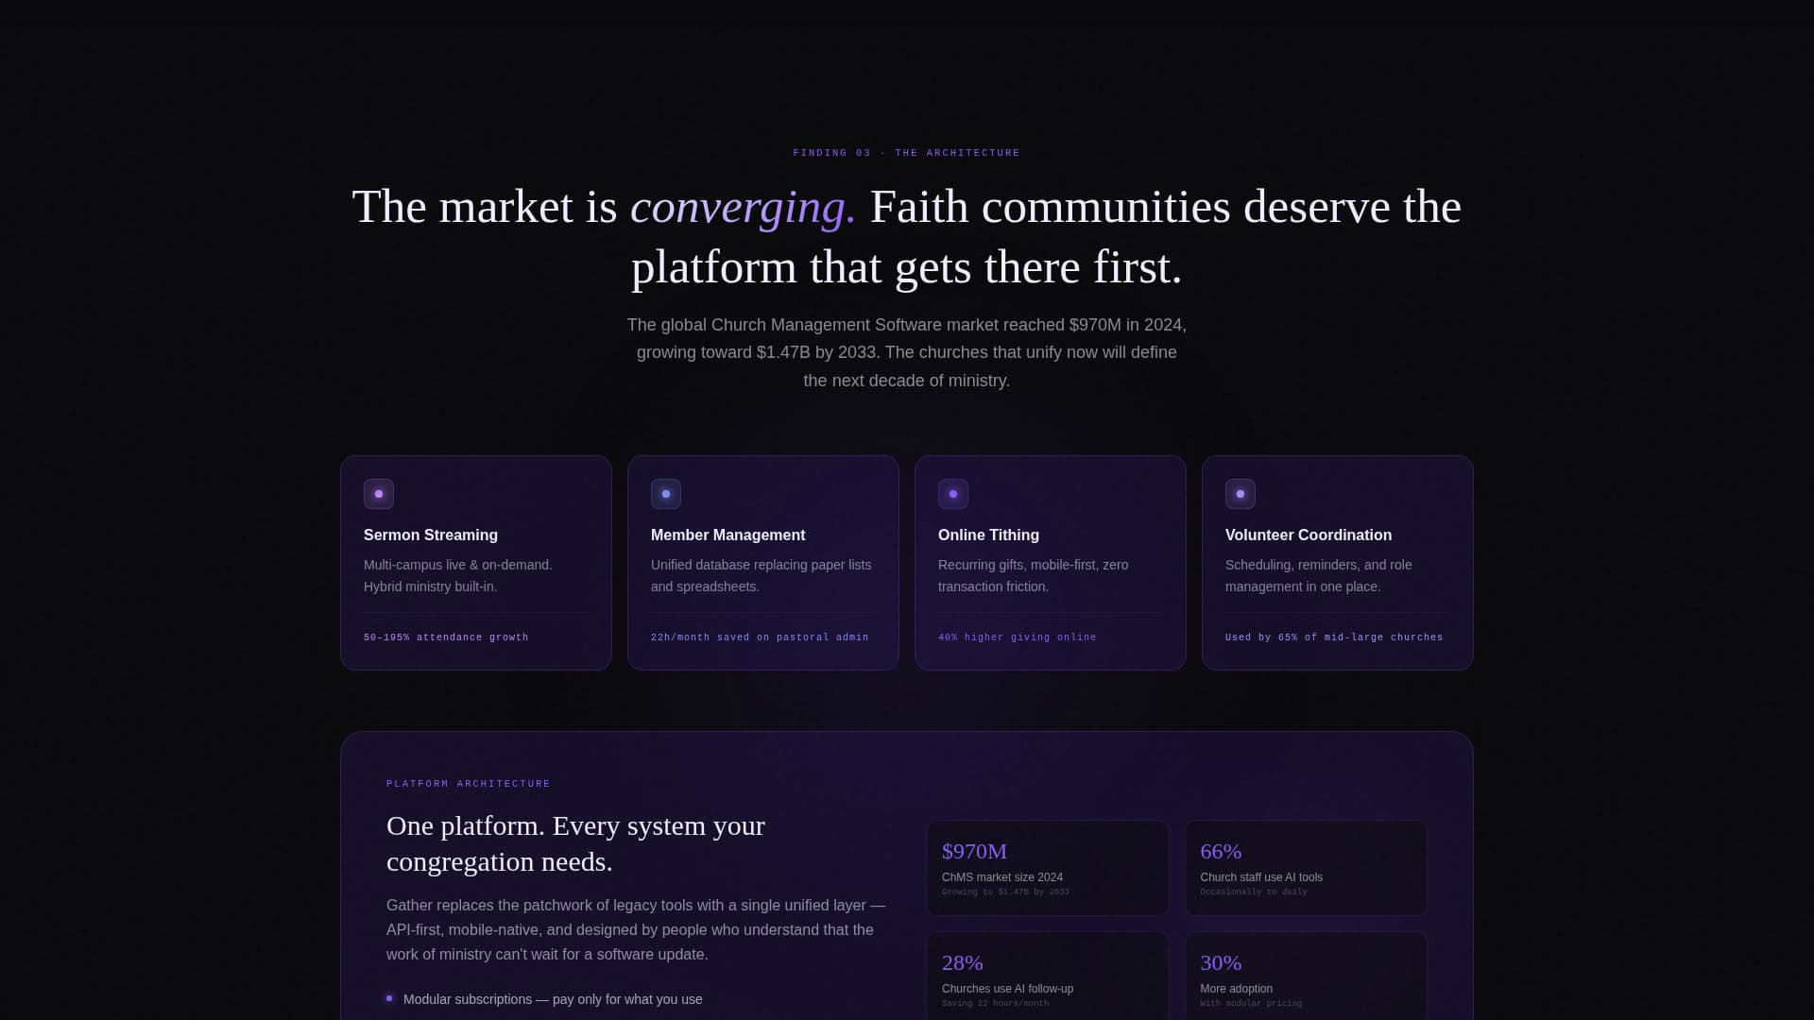This screenshot has width=1814, height=1020.
Task: Click 'Saving 22 hours/month' caption
Action: pyautogui.click(x=995, y=1003)
